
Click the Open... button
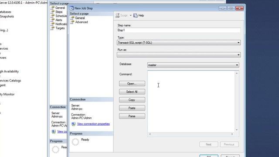(132, 84)
